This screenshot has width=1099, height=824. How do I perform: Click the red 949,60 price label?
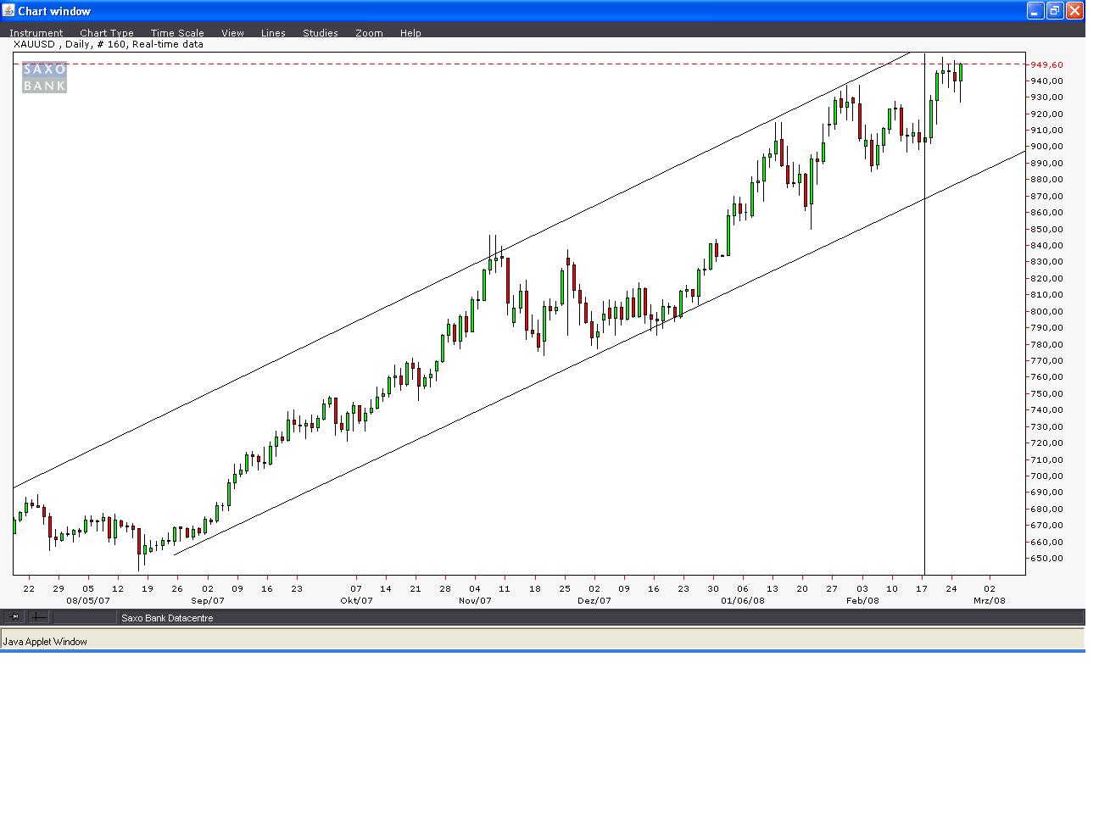click(1047, 64)
